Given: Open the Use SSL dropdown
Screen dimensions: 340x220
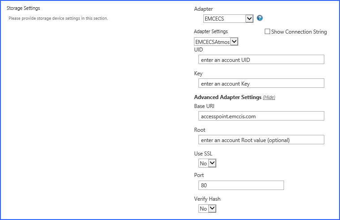Looking at the screenshot, I should [x=207, y=164].
